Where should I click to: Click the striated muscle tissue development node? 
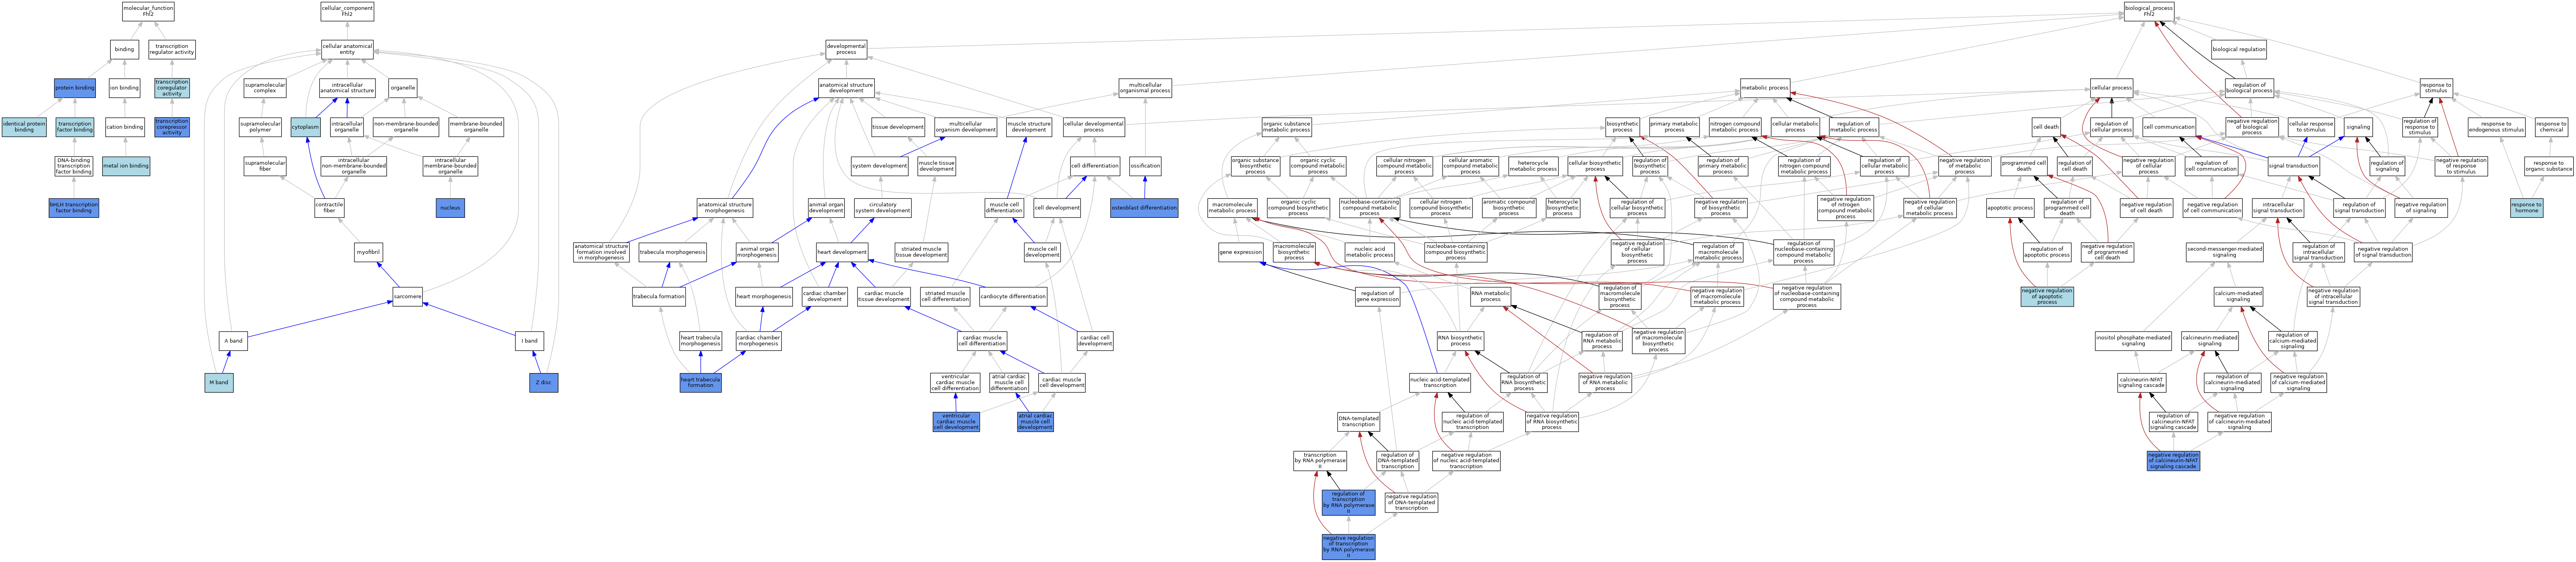[921, 253]
